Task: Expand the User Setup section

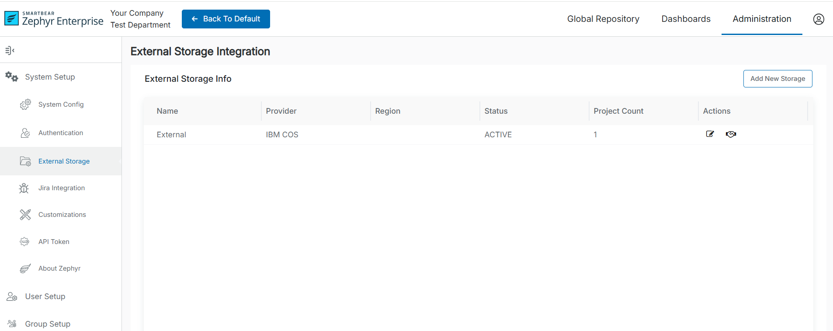Action: (x=45, y=296)
